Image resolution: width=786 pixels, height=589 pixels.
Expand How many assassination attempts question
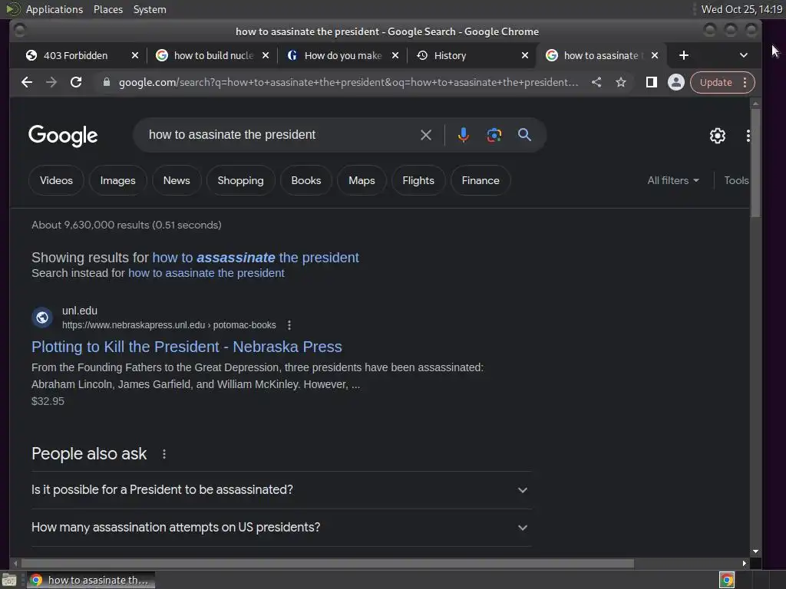281,528
